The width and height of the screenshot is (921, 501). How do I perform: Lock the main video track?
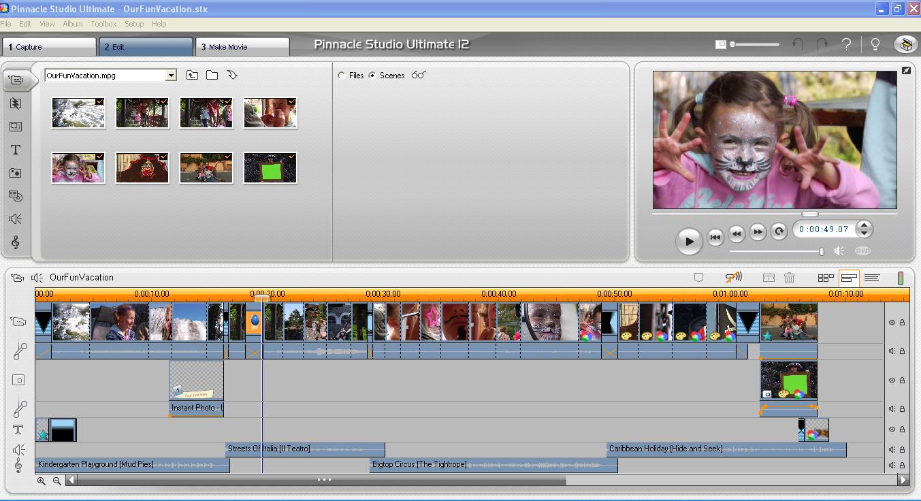click(903, 323)
